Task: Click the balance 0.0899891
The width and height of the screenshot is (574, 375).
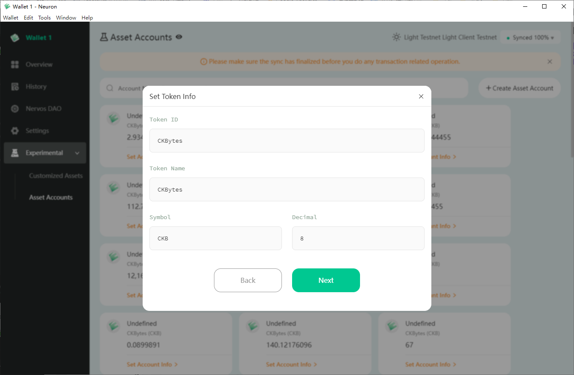Action: [x=143, y=345]
